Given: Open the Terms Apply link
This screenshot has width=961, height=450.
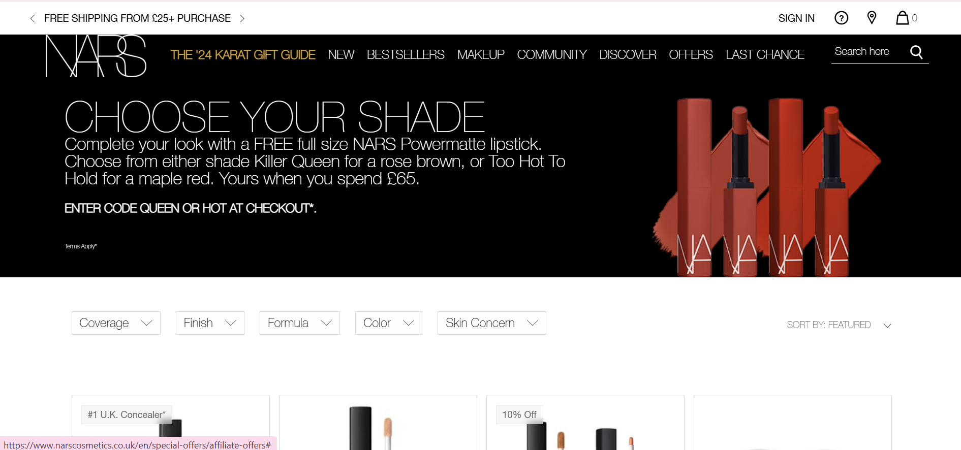Looking at the screenshot, I should coord(80,246).
